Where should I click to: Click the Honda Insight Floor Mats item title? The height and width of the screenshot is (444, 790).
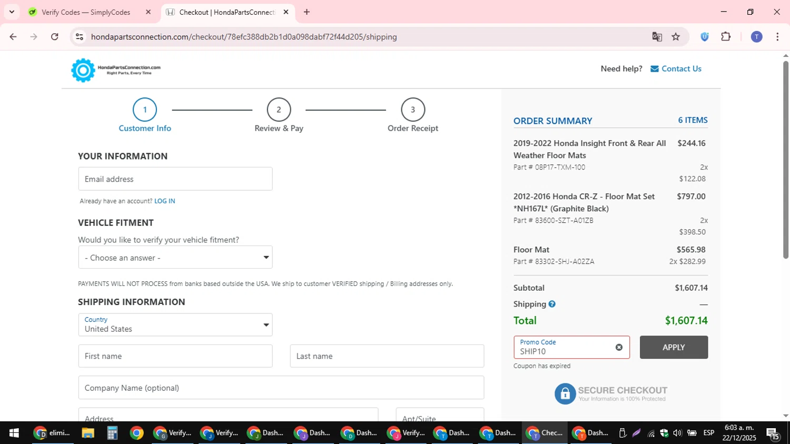click(x=590, y=149)
